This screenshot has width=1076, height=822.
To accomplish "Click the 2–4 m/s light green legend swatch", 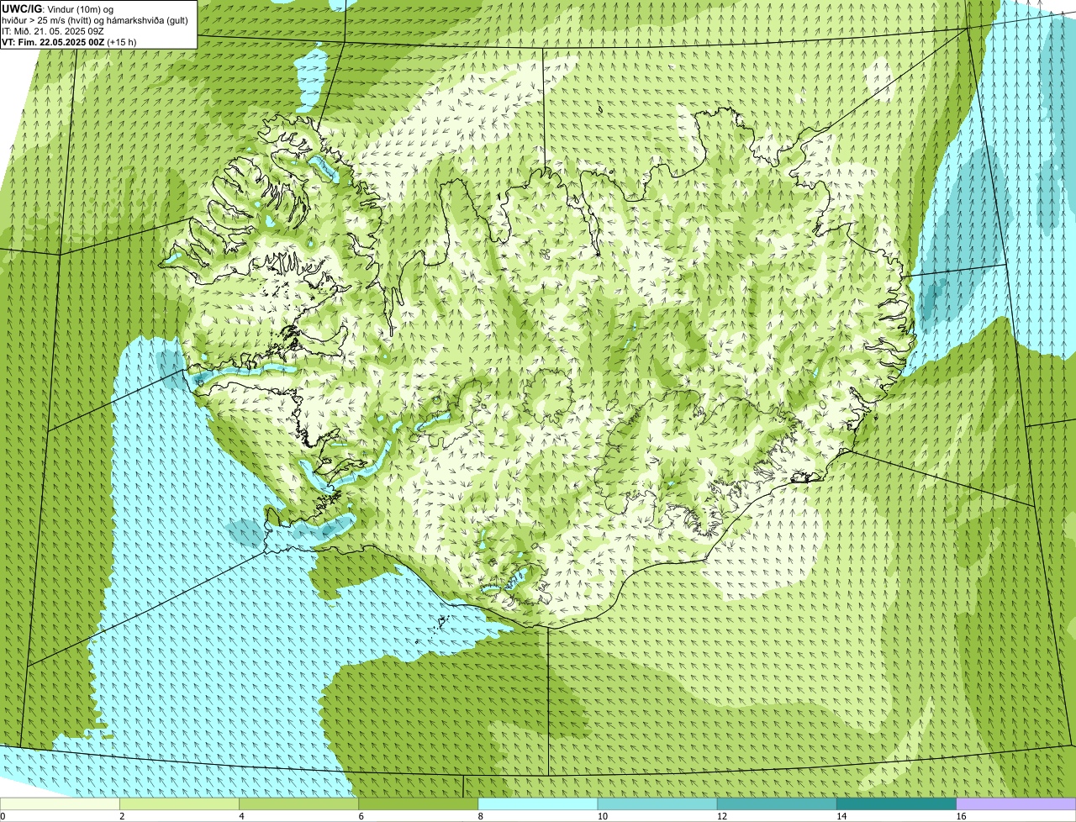I will [x=180, y=804].
